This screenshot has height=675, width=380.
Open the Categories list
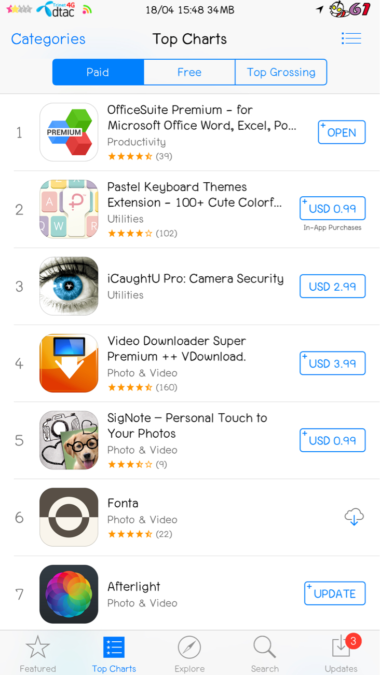click(x=48, y=39)
